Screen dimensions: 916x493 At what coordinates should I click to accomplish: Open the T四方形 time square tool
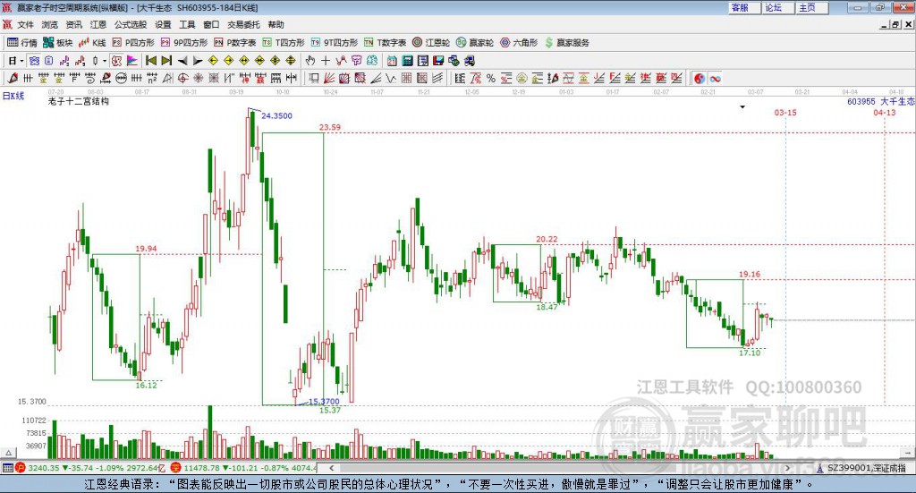coord(284,43)
